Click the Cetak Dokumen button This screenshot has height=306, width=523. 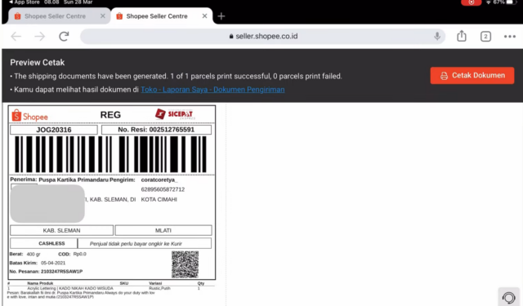click(472, 76)
